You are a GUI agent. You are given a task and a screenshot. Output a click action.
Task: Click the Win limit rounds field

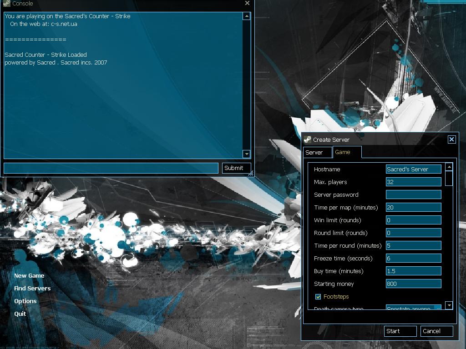pos(413,220)
